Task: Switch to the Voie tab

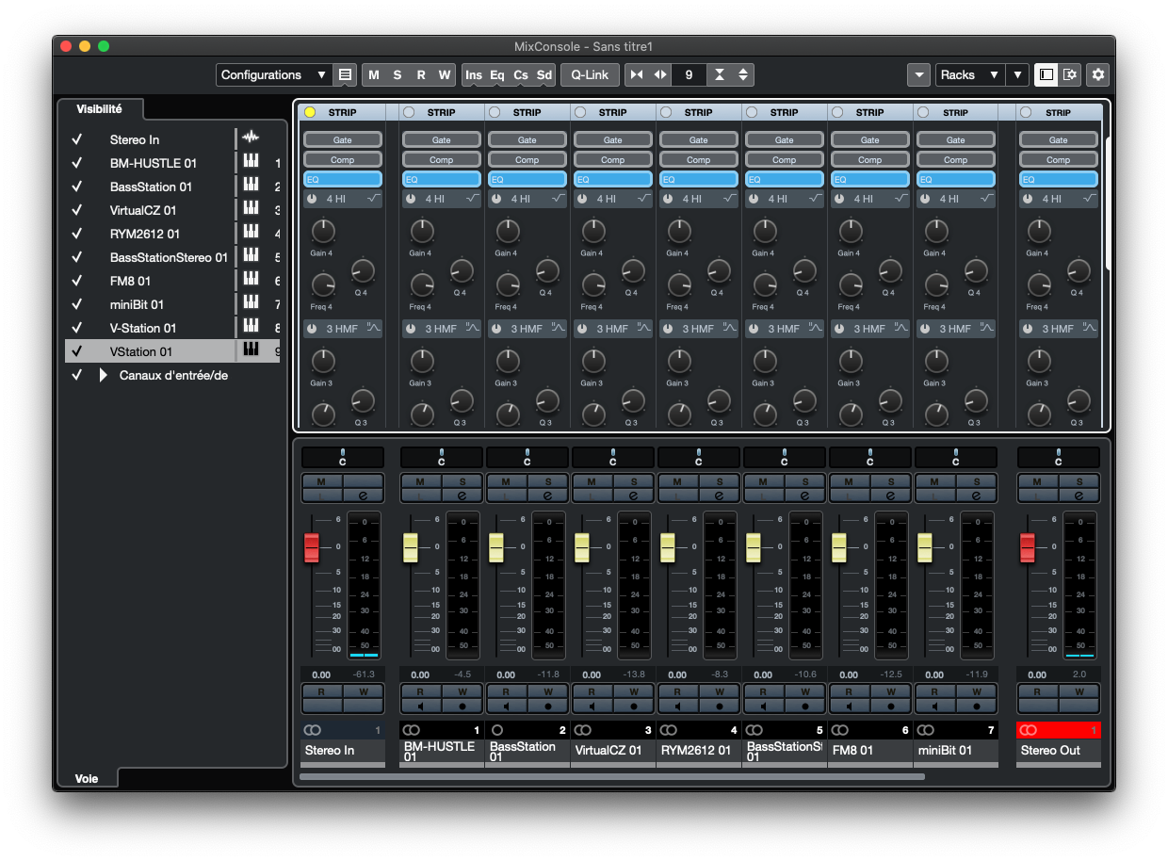Action: (87, 778)
